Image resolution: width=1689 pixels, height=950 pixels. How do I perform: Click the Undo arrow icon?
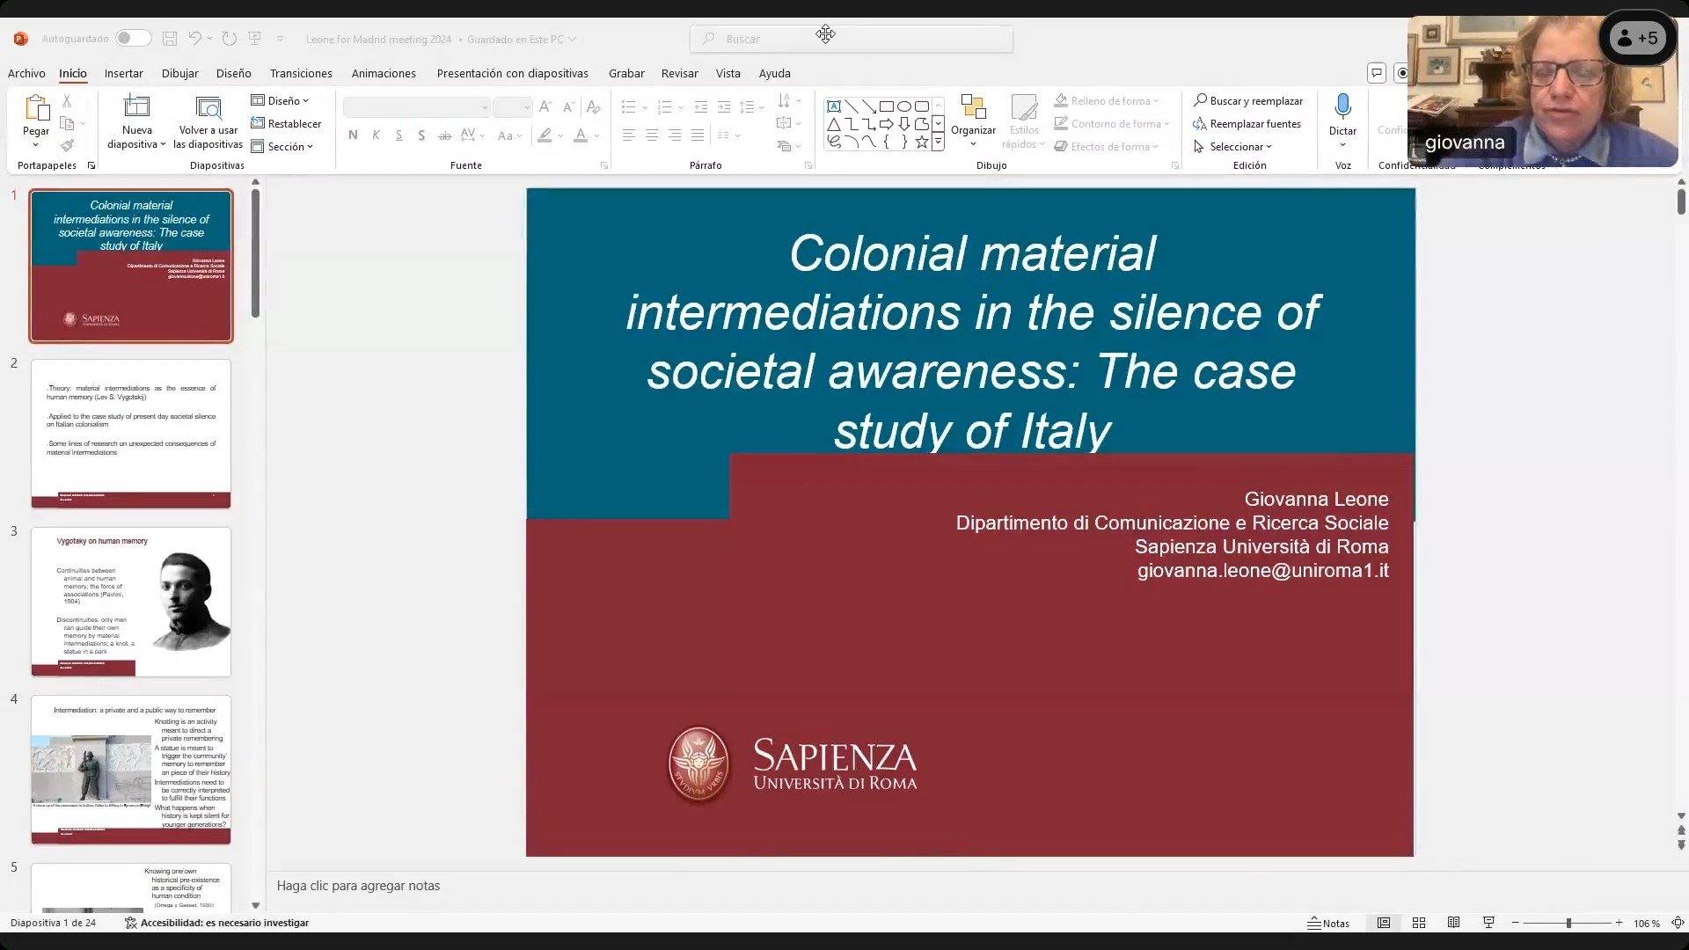194,39
